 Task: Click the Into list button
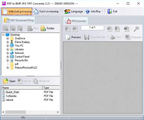pyautogui.click(x=24, y=81)
